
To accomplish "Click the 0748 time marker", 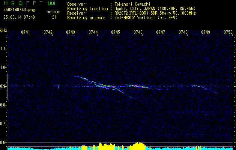I will pos(183,32).
